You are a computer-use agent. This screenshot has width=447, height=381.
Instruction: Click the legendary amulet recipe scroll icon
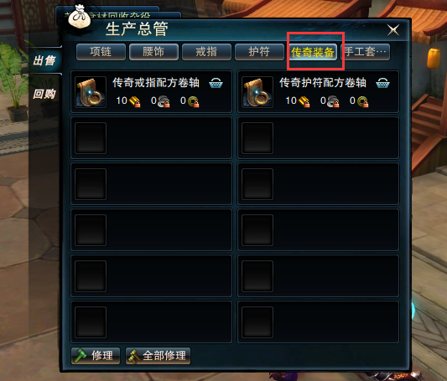pyautogui.click(x=257, y=92)
